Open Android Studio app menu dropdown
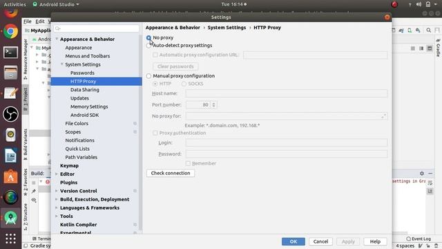 [x=56, y=4]
